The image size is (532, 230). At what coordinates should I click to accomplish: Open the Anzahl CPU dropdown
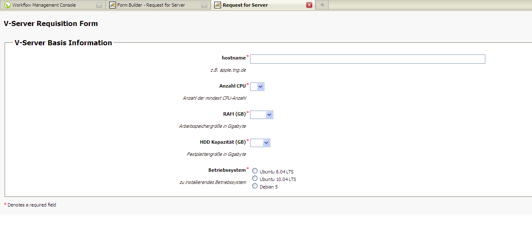pyautogui.click(x=257, y=87)
